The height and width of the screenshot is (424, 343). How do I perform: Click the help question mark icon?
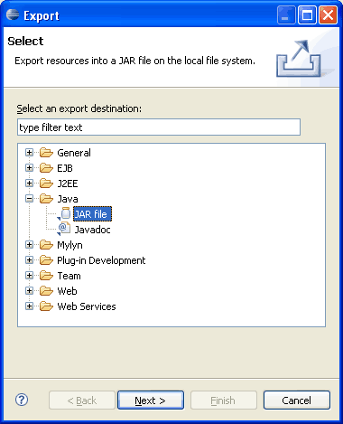point(22,400)
